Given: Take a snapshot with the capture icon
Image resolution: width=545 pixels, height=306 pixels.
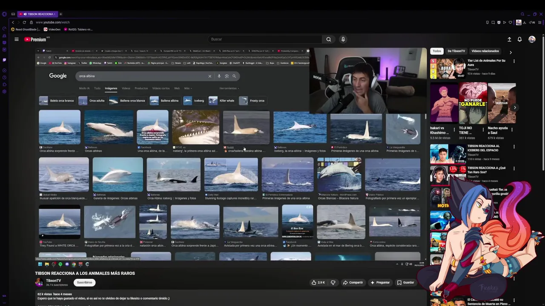Looking at the screenshot, I should click(493, 22).
